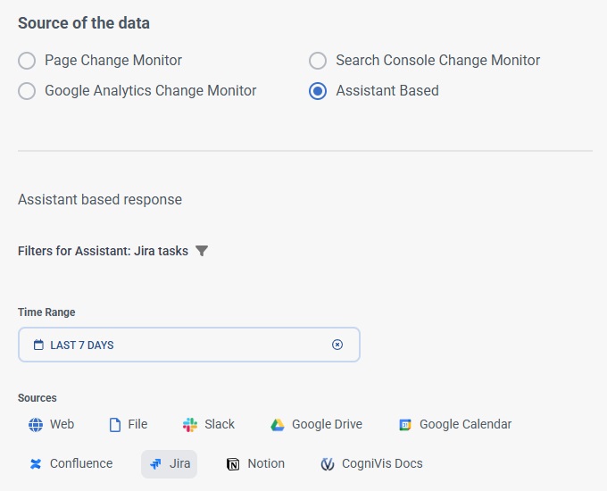
Task: Choose Search Console Change Monitor radio
Action: (x=318, y=61)
